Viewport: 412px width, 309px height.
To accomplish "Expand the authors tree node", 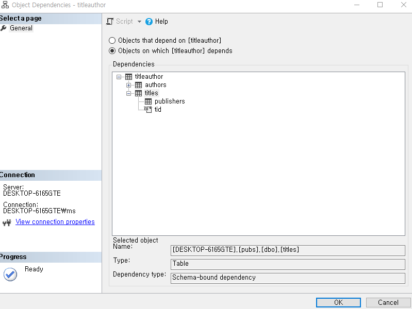I will (128, 85).
